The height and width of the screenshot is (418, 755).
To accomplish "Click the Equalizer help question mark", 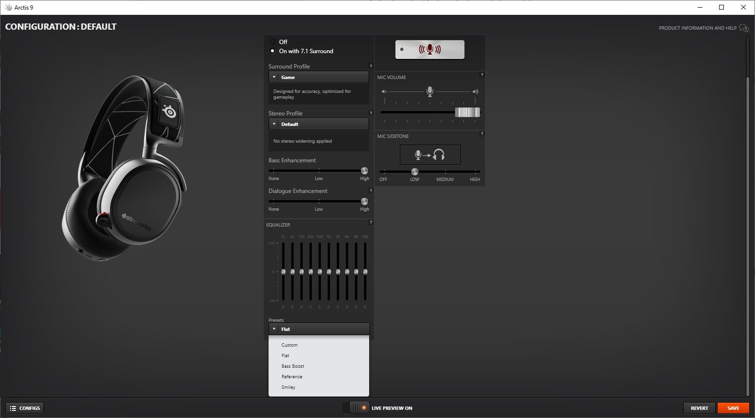I will (x=371, y=222).
